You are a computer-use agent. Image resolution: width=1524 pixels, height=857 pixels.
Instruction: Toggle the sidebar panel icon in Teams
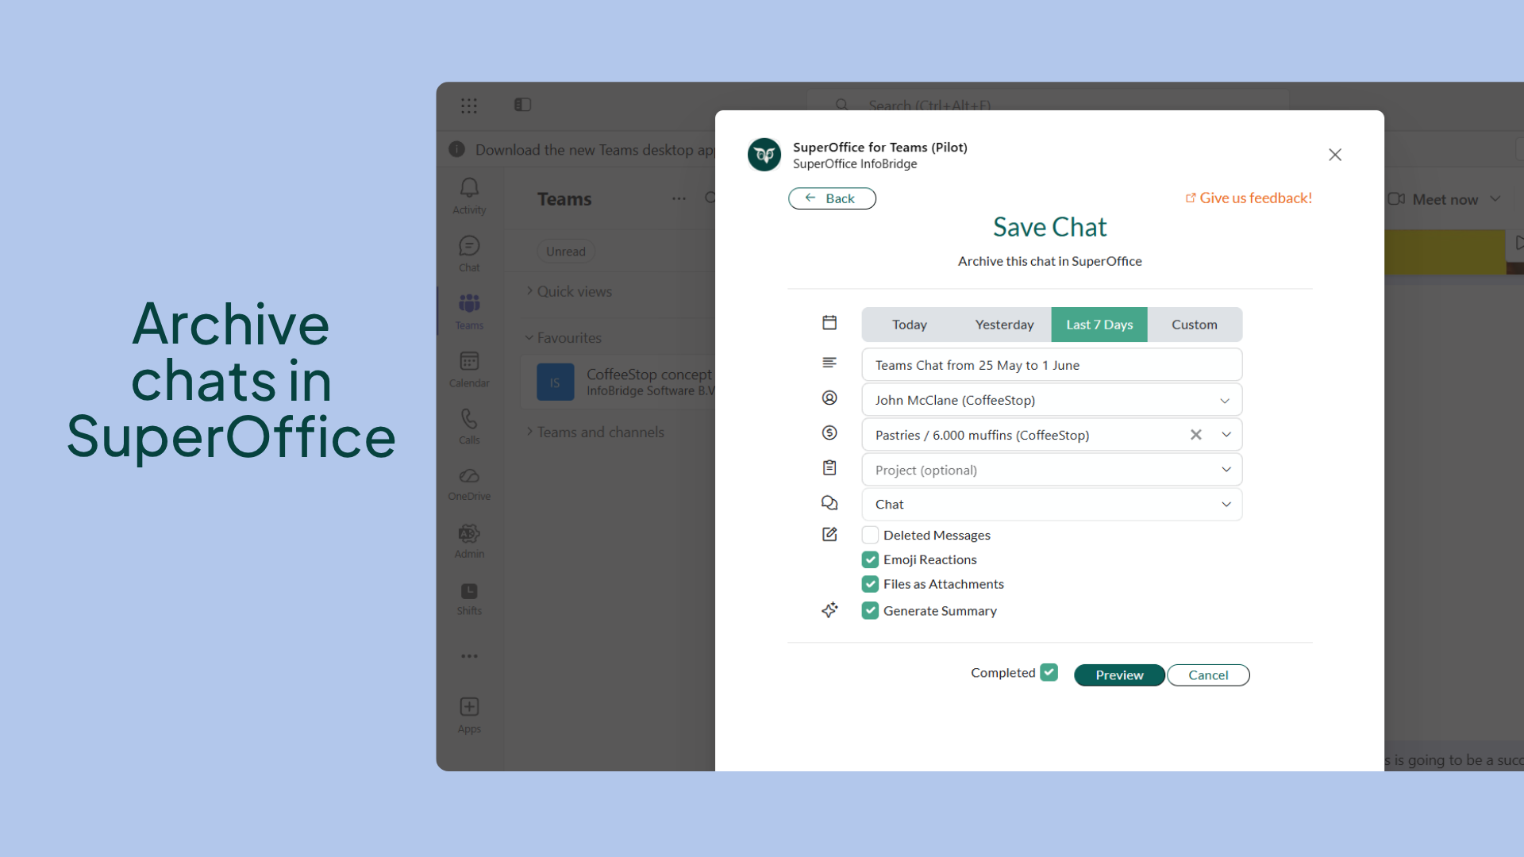(x=522, y=105)
